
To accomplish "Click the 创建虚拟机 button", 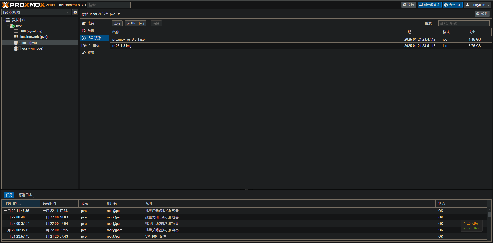I will 429,5.
